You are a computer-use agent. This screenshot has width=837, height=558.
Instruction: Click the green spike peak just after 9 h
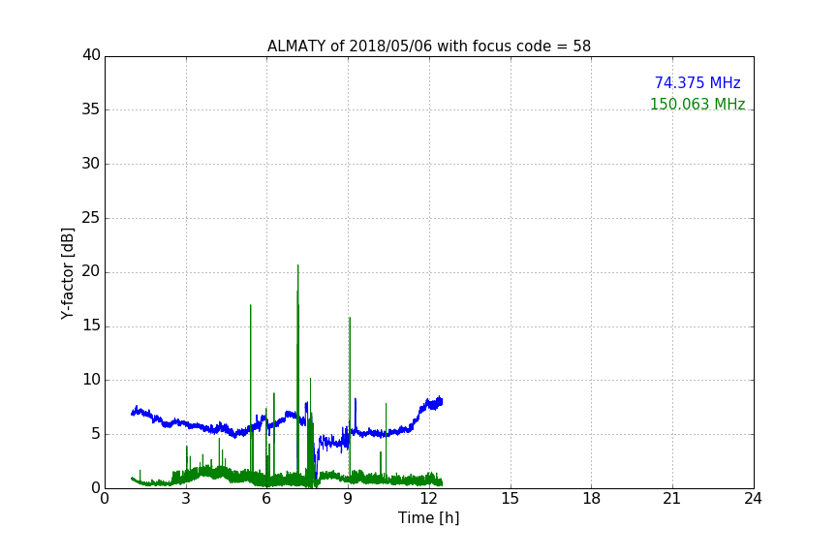click(350, 319)
